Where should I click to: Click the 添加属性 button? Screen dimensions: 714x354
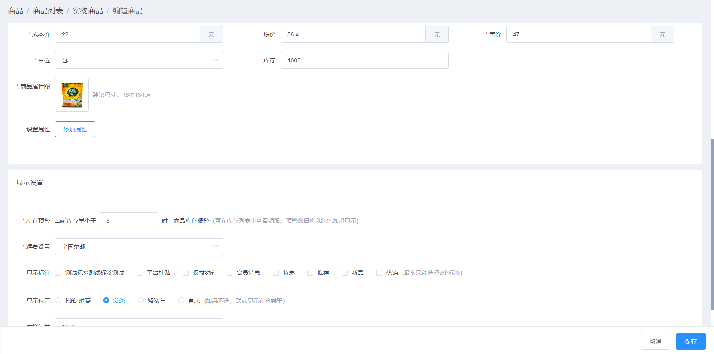click(x=75, y=129)
